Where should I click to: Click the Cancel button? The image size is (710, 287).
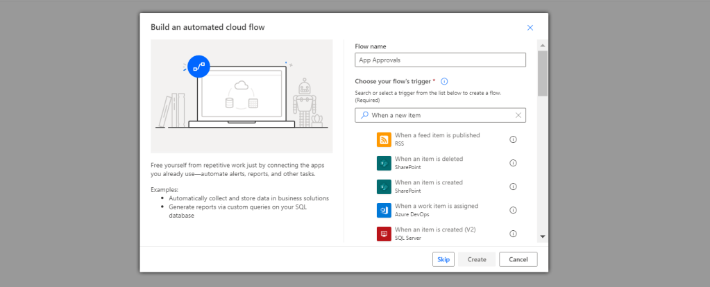pos(518,259)
